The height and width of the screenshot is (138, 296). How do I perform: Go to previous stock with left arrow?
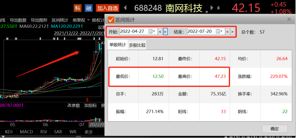125,8
